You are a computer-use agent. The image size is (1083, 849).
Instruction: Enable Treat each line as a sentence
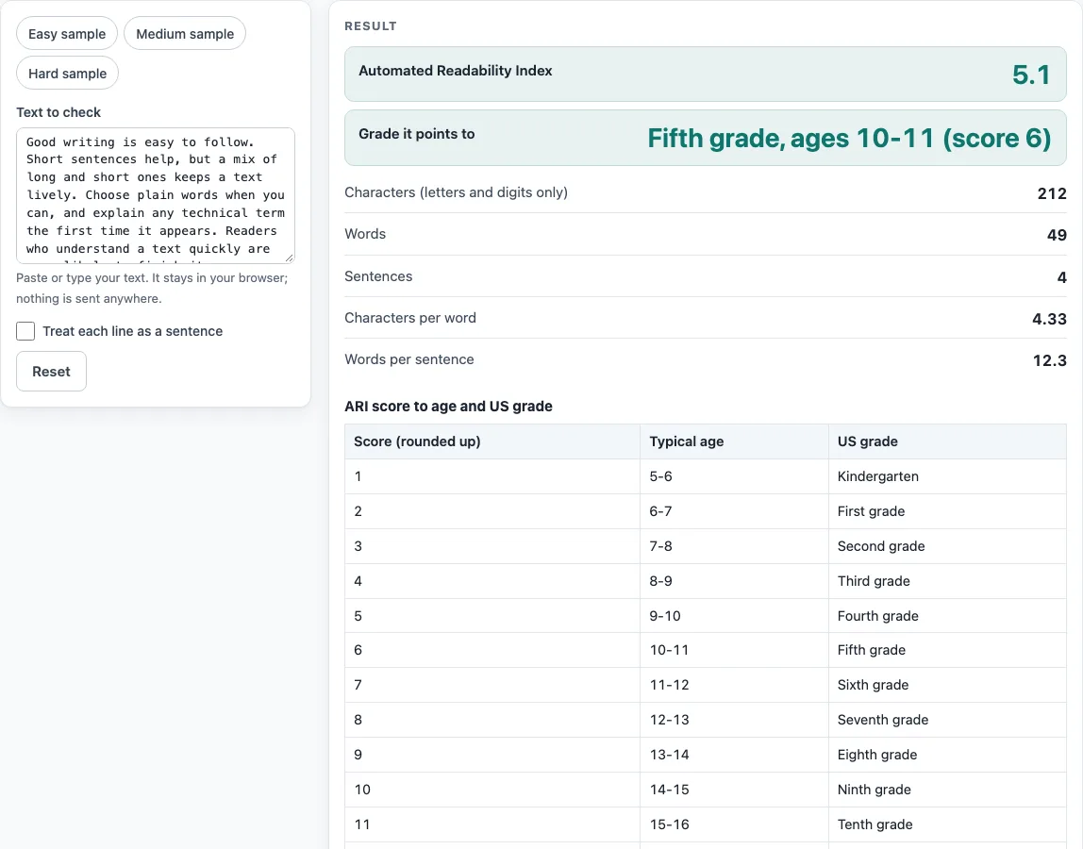(25, 331)
